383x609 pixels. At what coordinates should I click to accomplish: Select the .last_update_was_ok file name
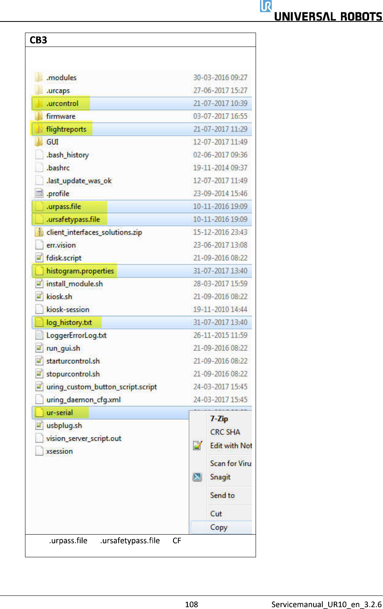point(79,181)
